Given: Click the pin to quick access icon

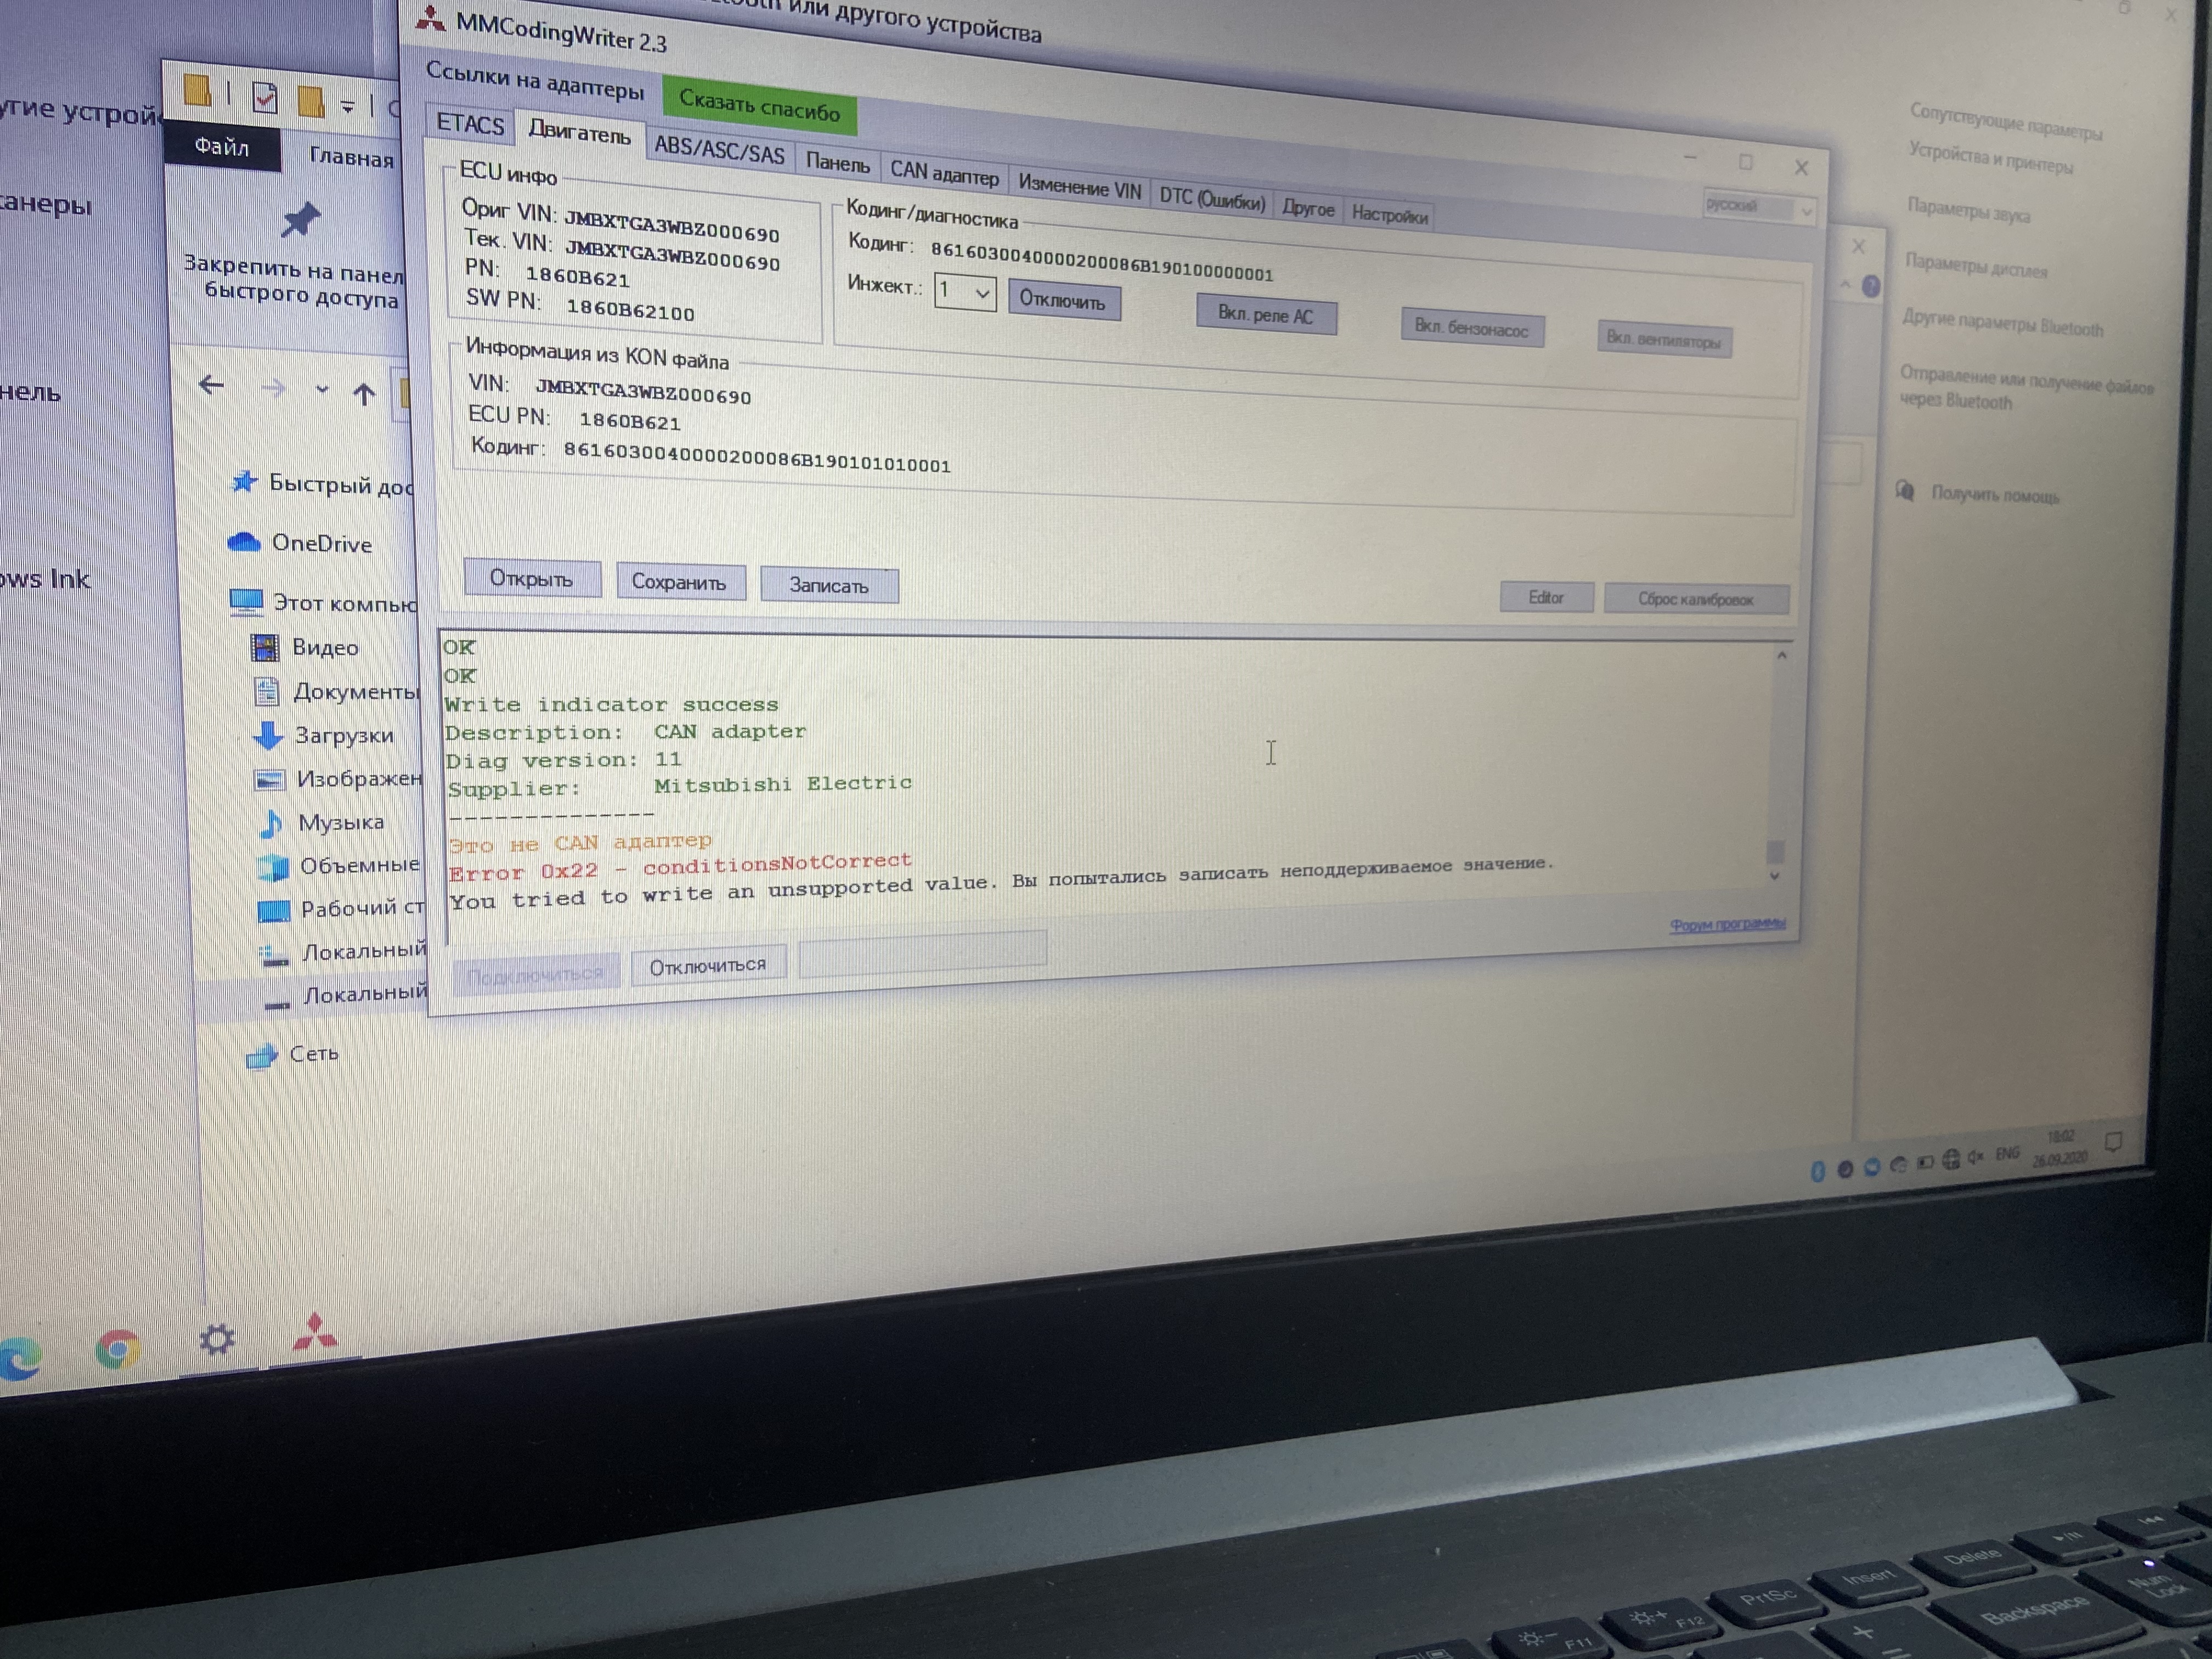Looking at the screenshot, I should [x=300, y=219].
